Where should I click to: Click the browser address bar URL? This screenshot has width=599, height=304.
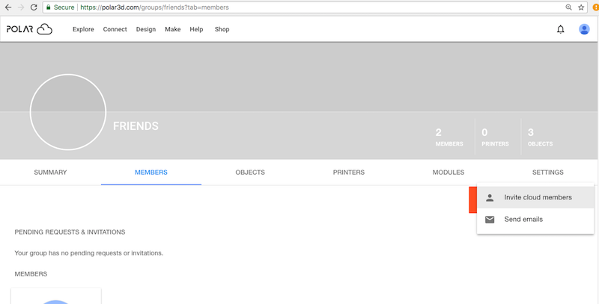(154, 7)
